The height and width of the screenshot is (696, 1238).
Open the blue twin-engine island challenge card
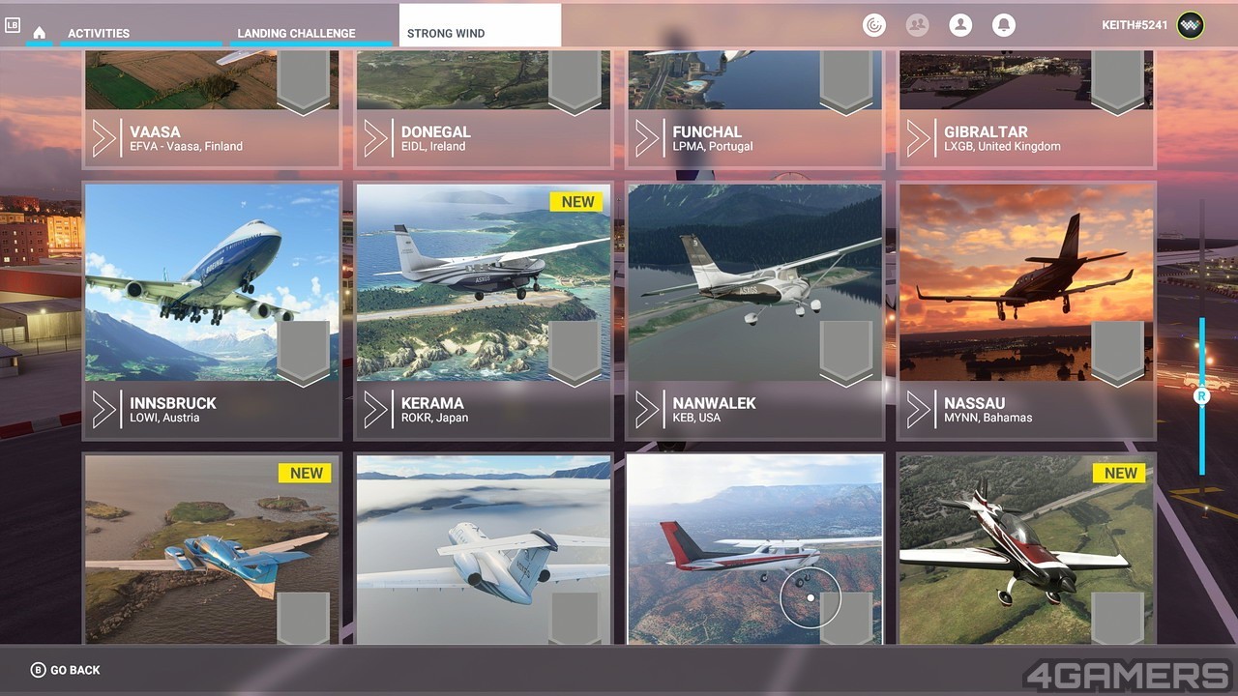click(x=212, y=549)
